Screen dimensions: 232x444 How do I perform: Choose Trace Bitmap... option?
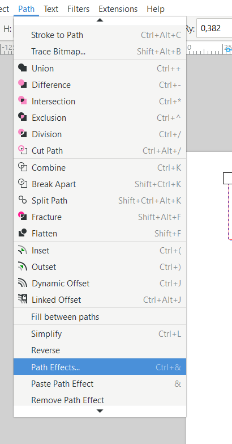(x=100, y=51)
